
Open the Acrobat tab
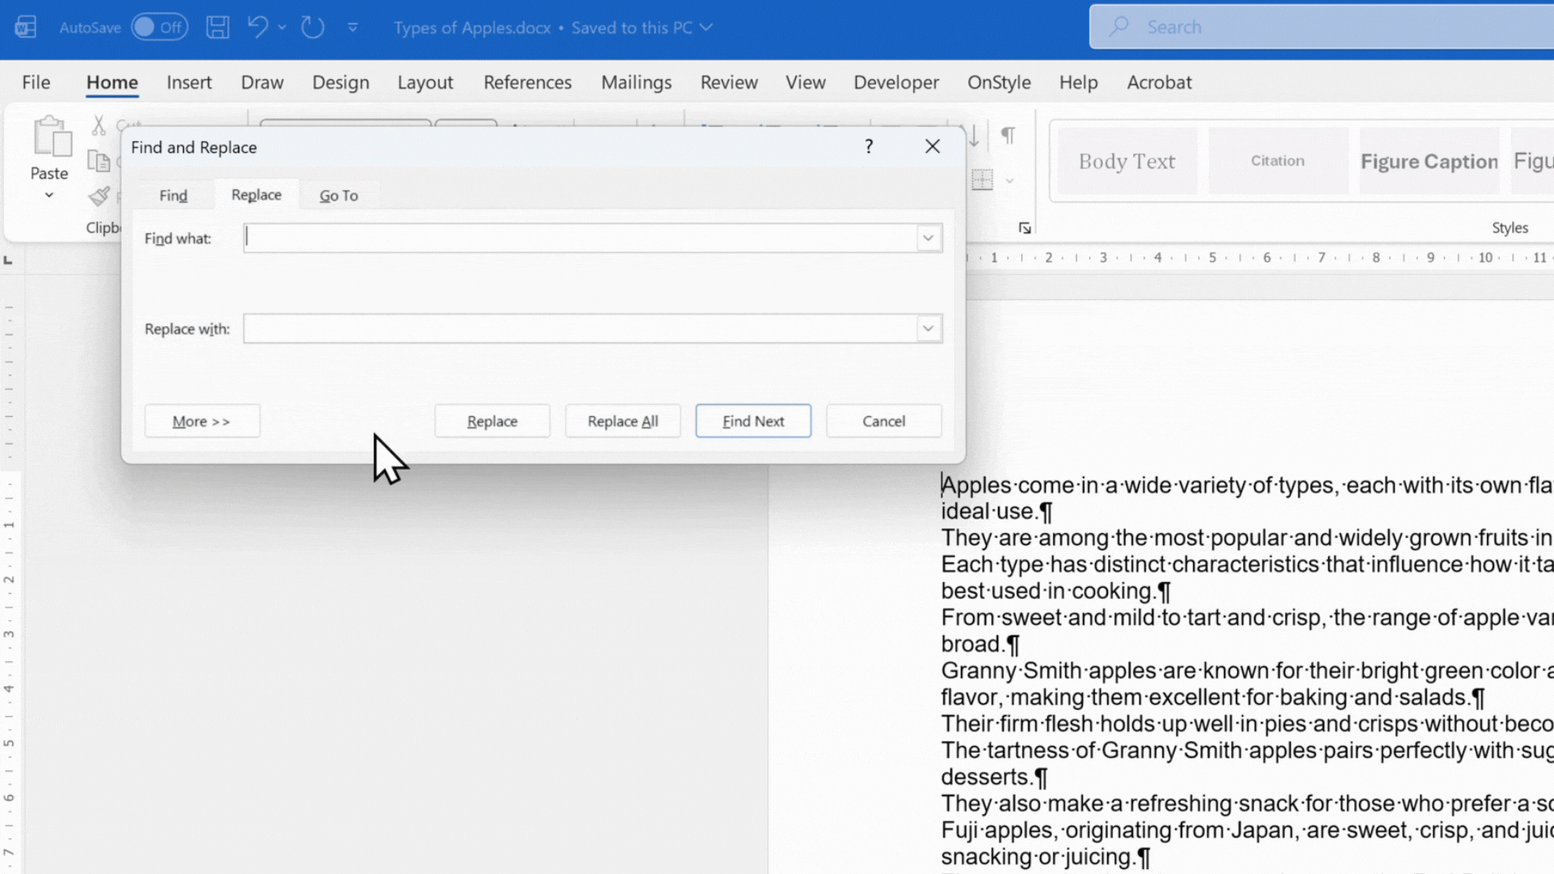tap(1159, 82)
